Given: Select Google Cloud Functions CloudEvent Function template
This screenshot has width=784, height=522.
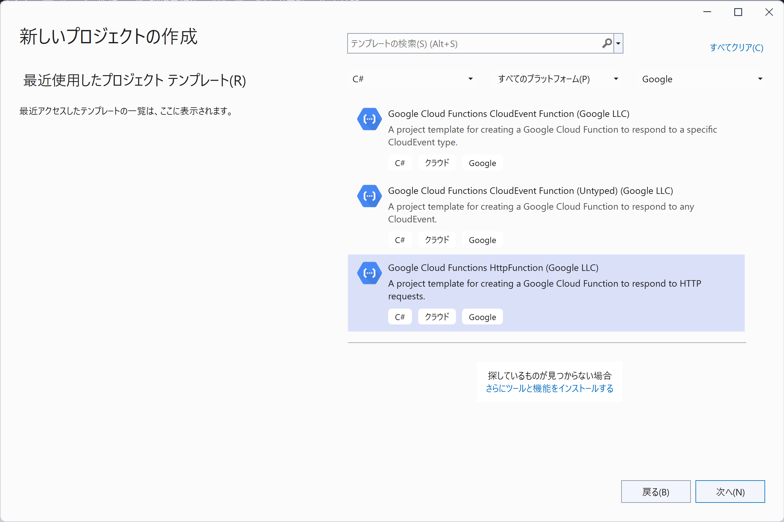Looking at the screenshot, I should [x=546, y=139].
